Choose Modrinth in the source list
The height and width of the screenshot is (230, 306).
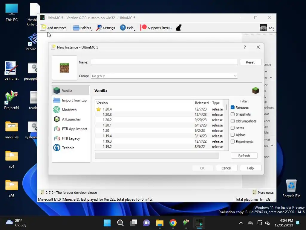[71, 110]
